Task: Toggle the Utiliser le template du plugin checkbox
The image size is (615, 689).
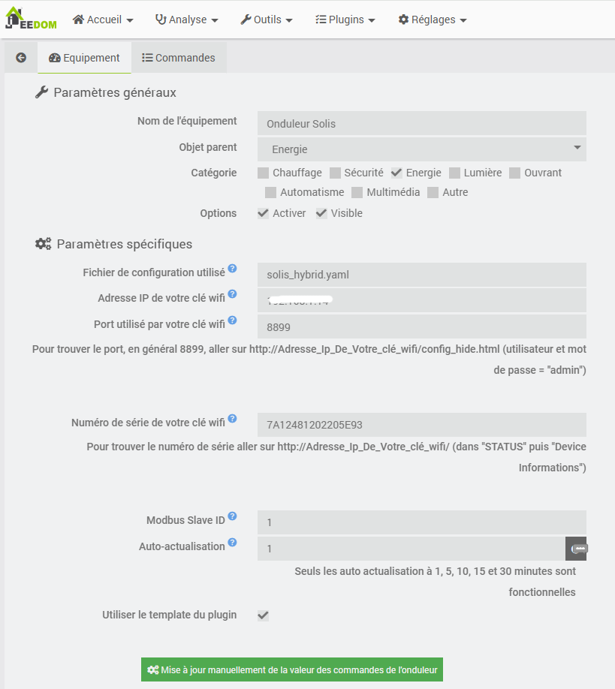Action: click(264, 615)
